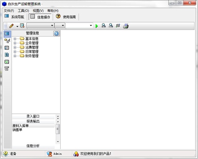
Task: Click the report list scroll up arrow
Action: [x=58, y=122]
